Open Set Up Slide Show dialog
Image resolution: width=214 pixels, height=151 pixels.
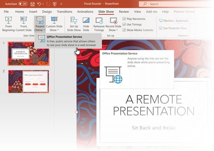pos(74,24)
